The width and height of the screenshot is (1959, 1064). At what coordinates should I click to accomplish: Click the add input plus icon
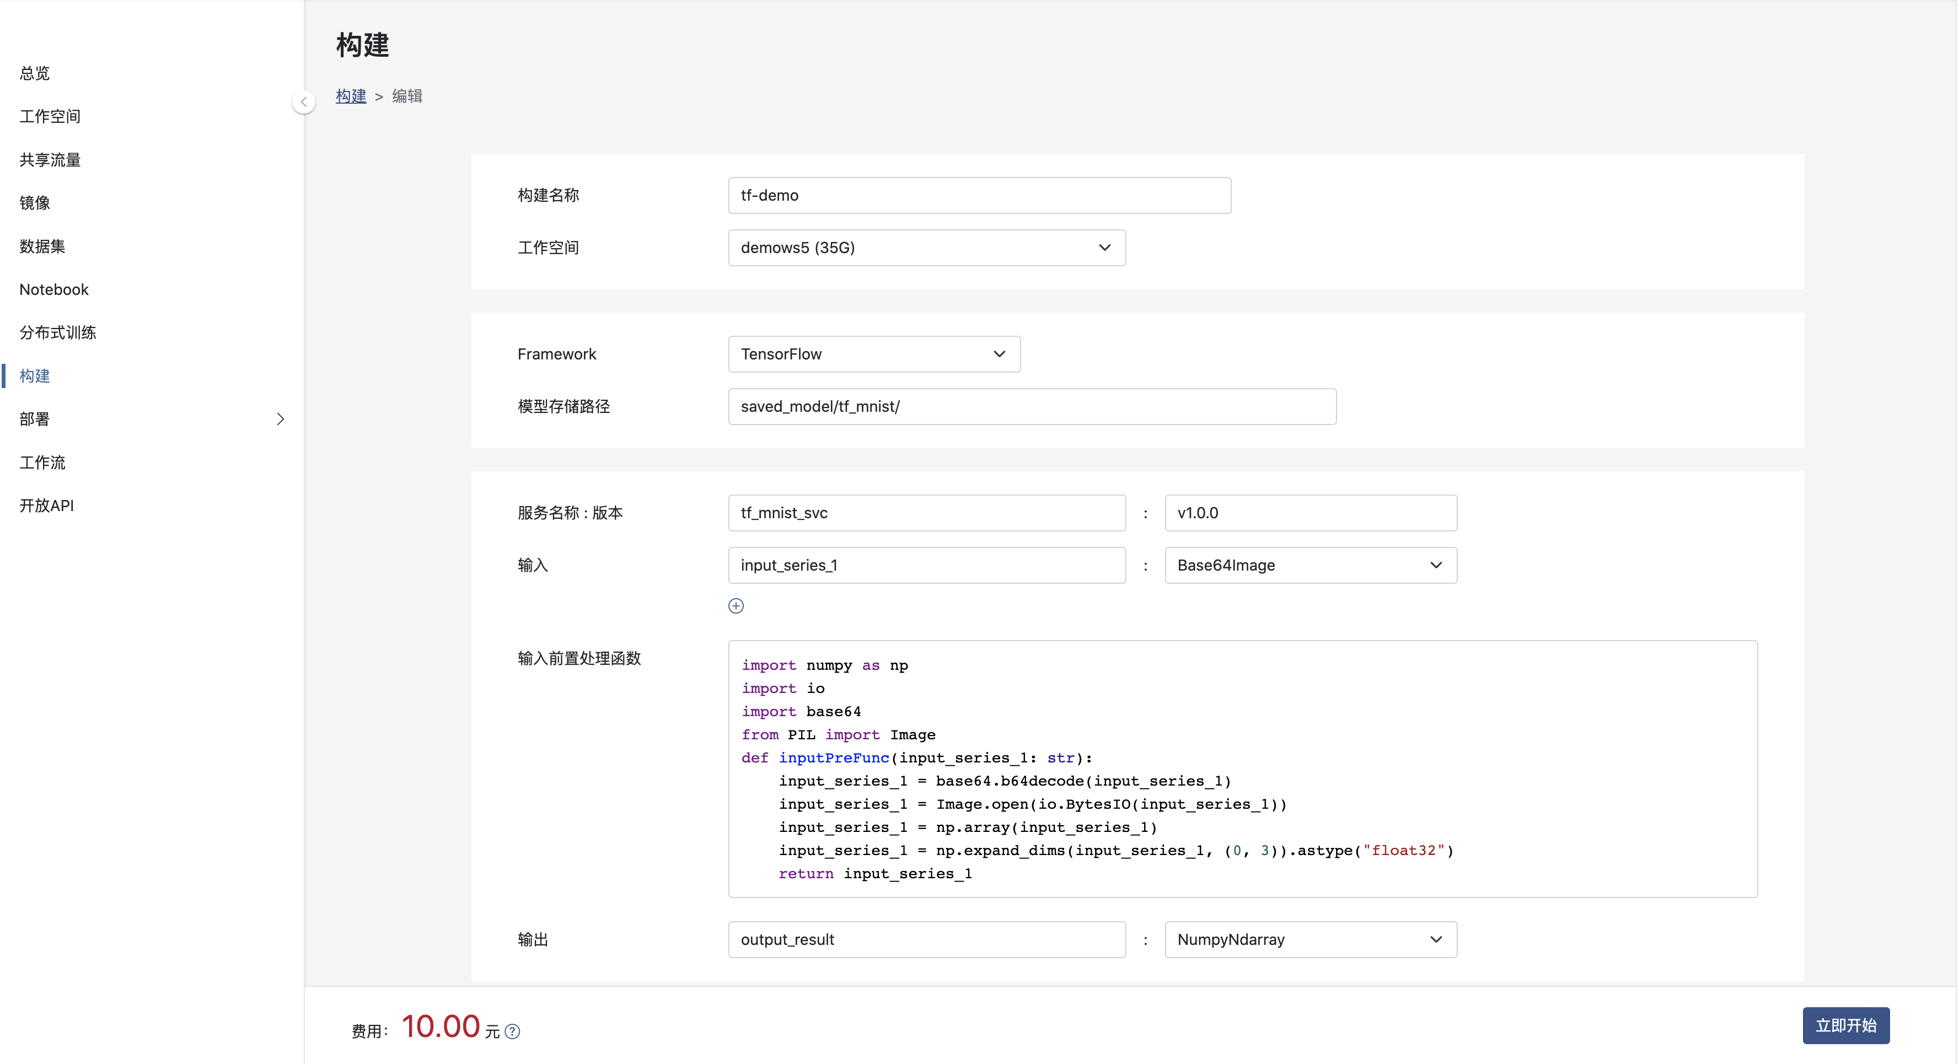pyautogui.click(x=736, y=605)
